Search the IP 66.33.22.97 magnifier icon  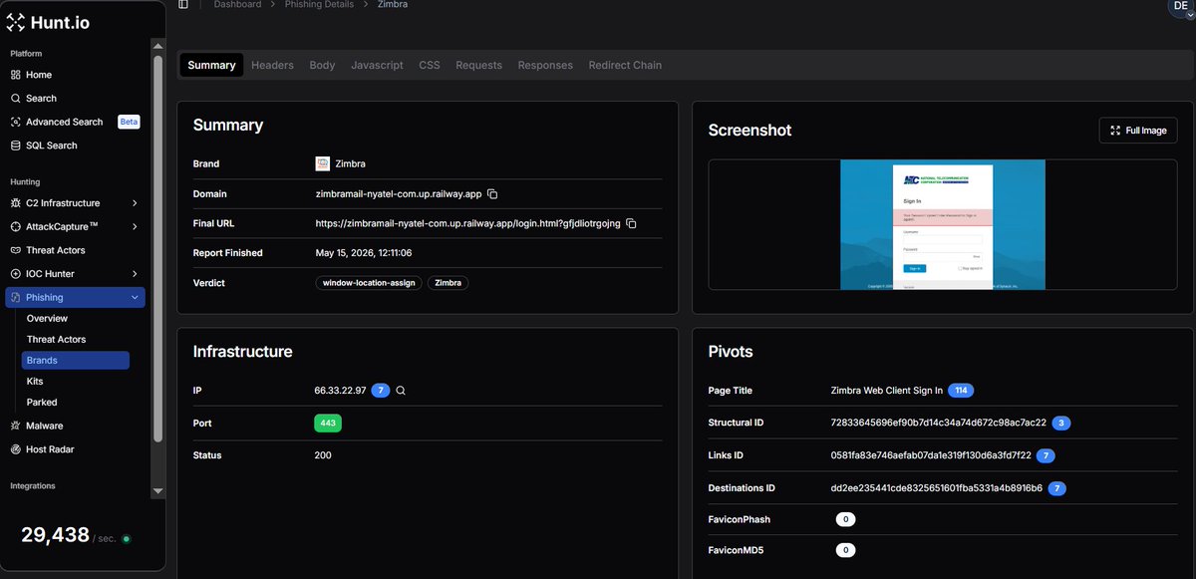point(401,391)
